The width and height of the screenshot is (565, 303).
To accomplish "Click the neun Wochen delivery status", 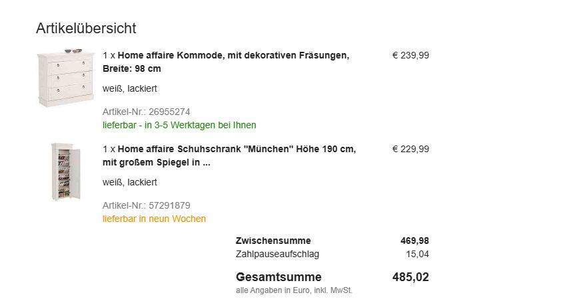I will (154, 219).
